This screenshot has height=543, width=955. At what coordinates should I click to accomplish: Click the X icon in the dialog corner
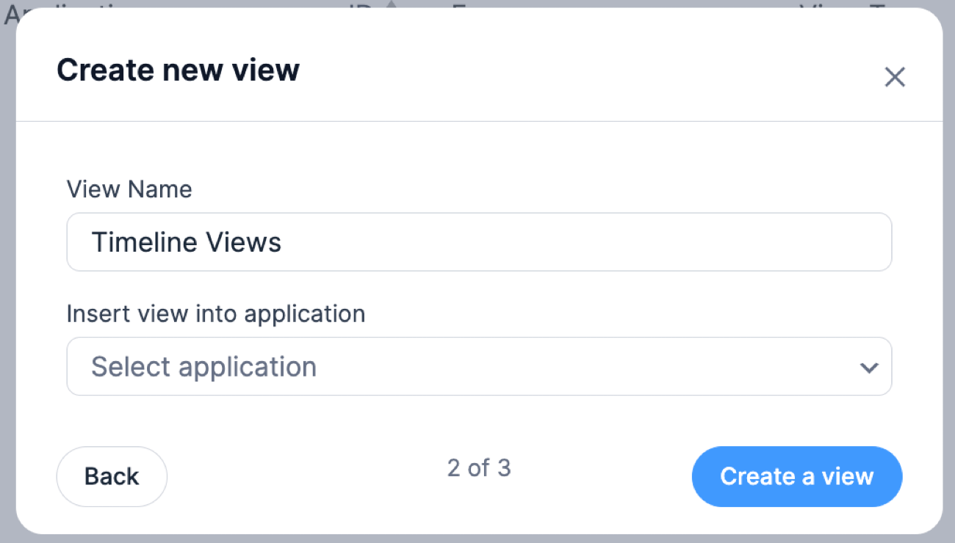[895, 76]
